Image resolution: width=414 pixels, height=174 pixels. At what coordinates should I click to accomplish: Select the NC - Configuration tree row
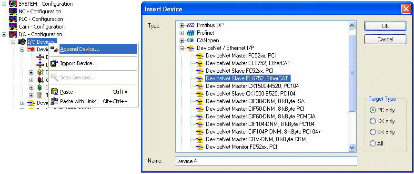coord(40,11)
